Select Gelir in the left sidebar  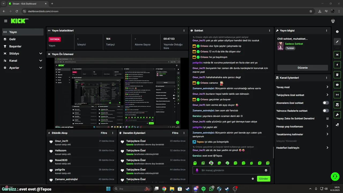[x=23, y=39]
